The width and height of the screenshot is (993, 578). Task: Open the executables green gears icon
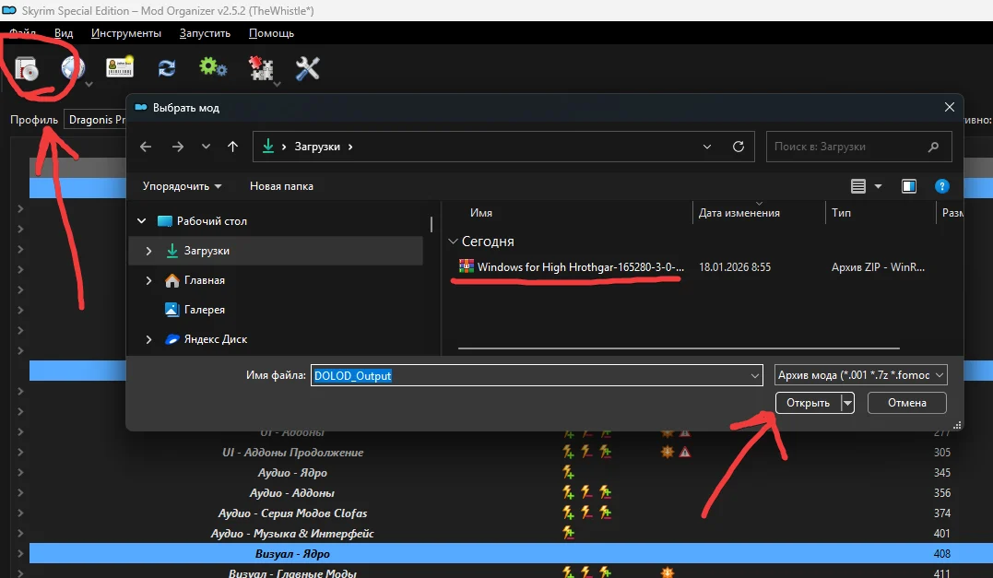(213, 67)
